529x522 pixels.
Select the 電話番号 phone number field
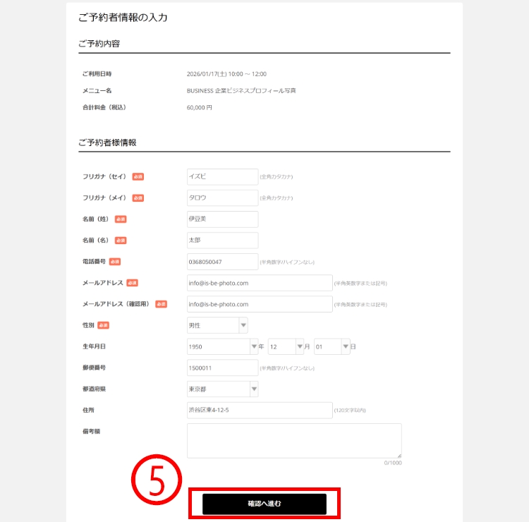click(x=222, y=262)
